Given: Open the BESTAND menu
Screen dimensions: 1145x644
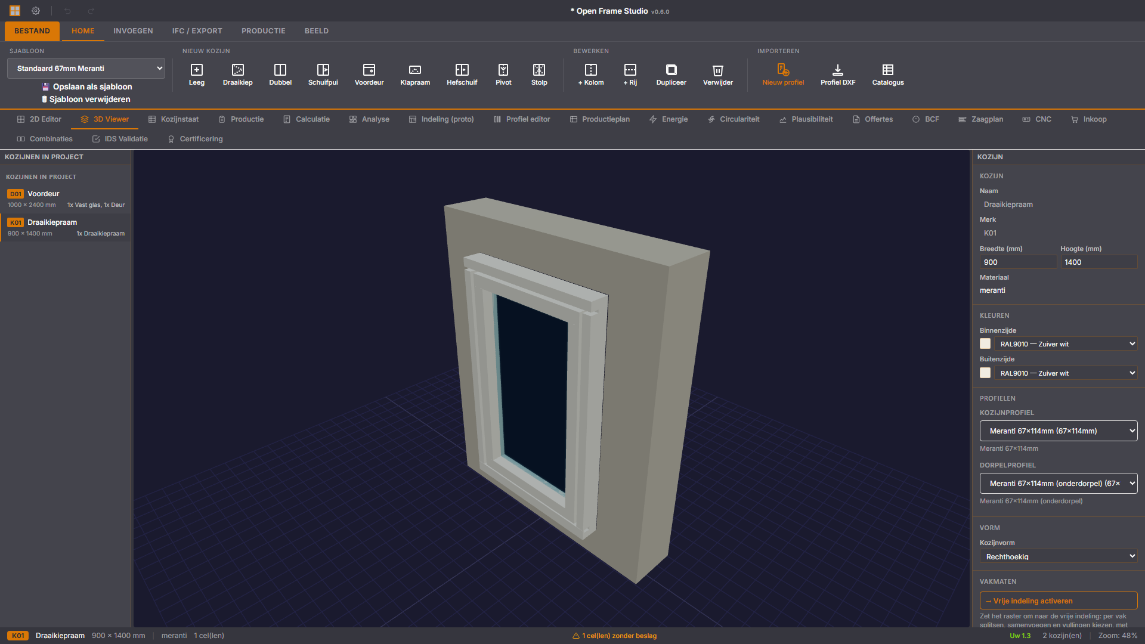Looking at the screenshot, I should tap(32, 31).
